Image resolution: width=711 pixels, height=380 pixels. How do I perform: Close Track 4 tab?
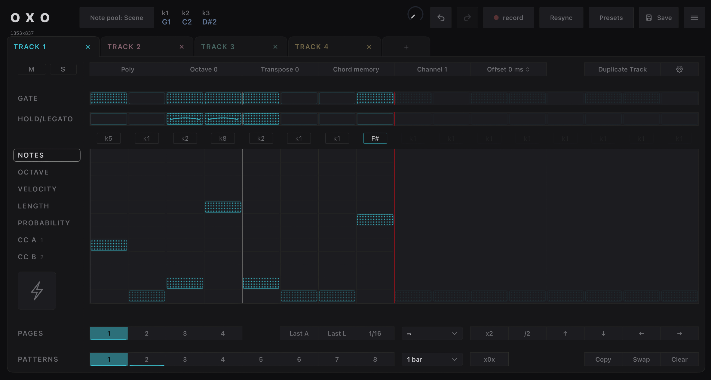[369, 47]
